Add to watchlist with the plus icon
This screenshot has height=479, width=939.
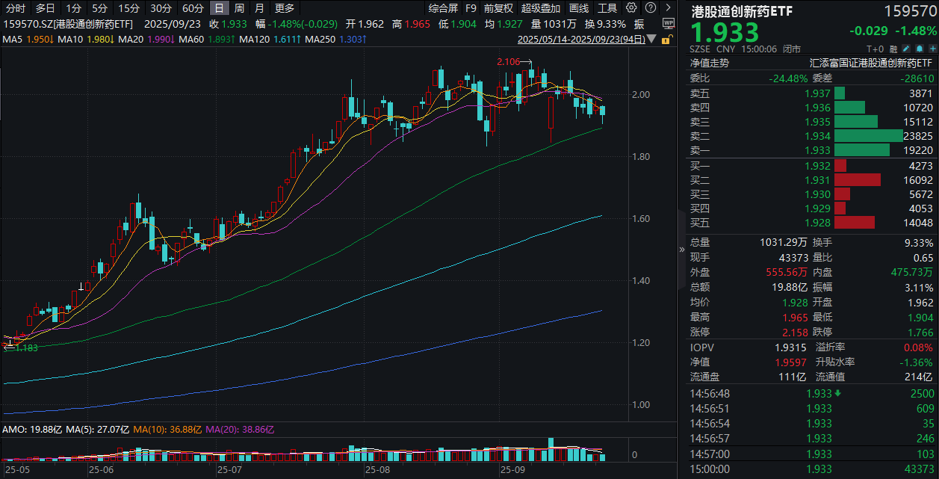click(933, 48)
